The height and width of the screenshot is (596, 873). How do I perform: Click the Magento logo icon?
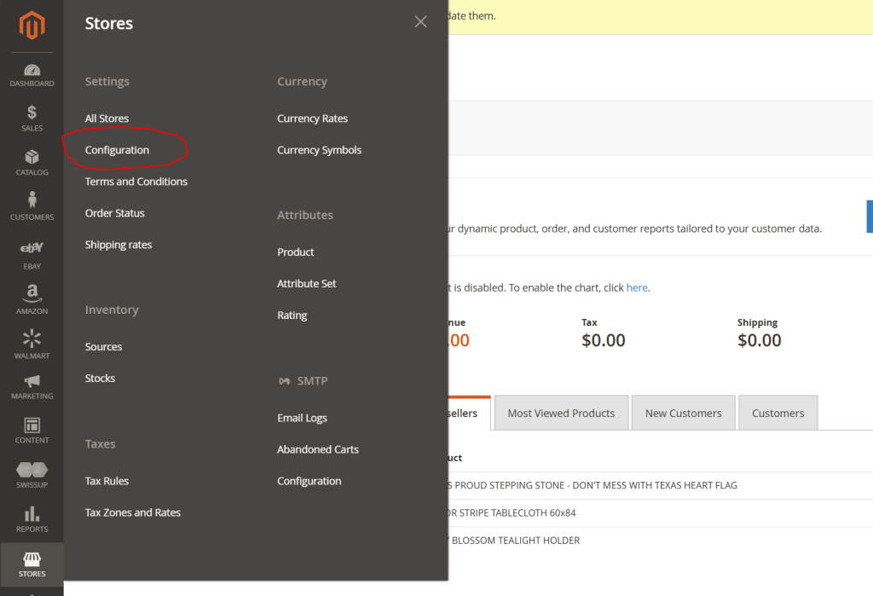coord(32,26)
